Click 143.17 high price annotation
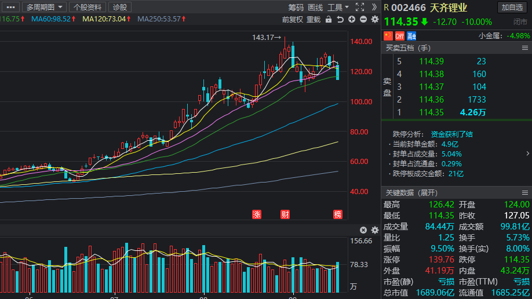 (267, 37)
